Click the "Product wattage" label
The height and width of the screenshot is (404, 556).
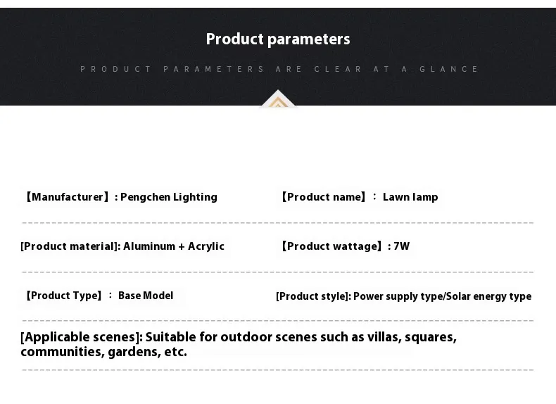point(331,246)
